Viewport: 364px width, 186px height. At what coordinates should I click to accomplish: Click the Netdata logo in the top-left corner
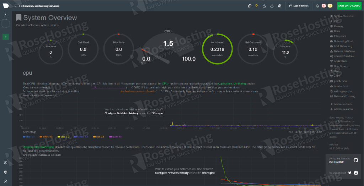tap(6, 6)
